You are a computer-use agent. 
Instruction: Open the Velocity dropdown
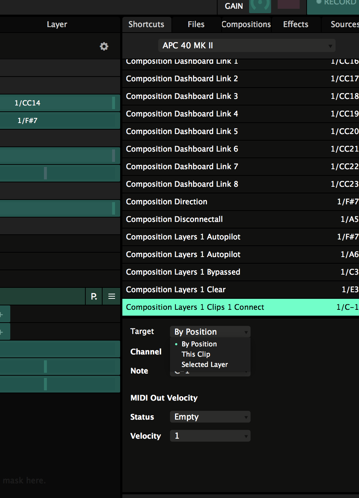tap(210, 436)
